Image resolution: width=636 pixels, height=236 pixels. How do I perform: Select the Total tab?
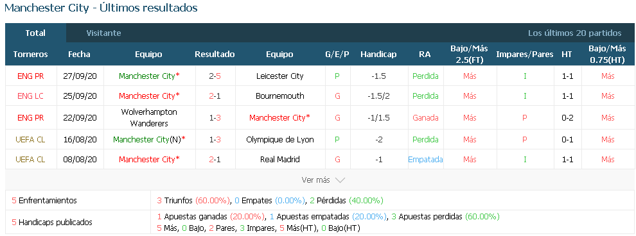[35, 33]
